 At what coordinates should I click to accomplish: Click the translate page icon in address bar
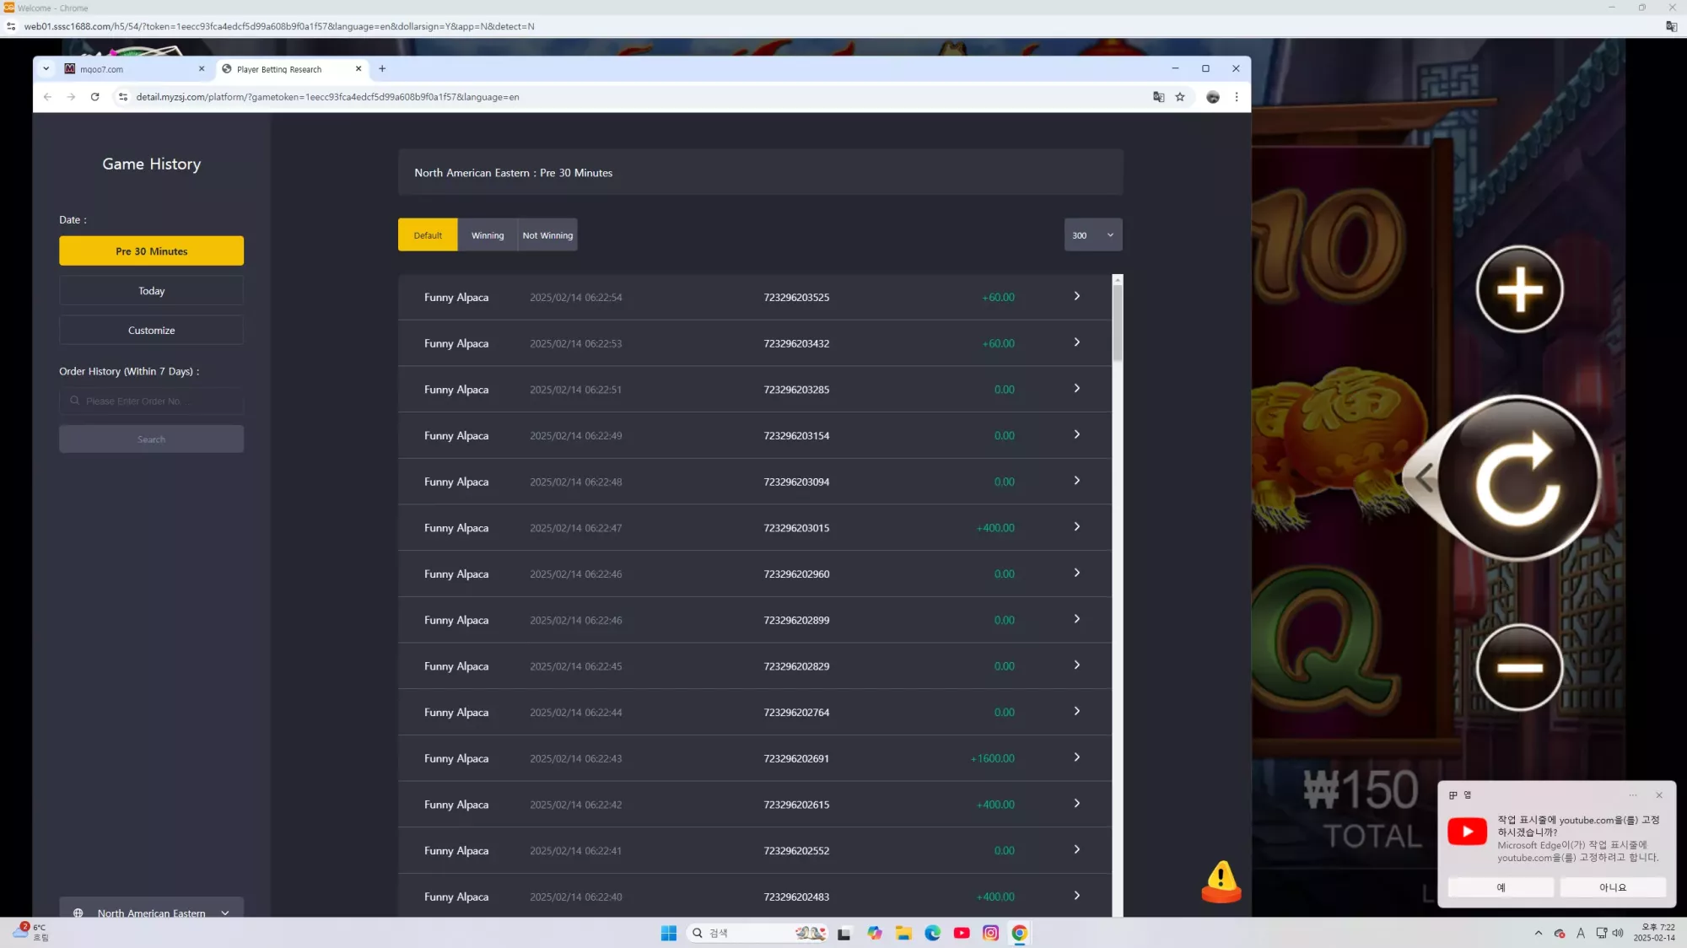click(x=1158, y=97)
